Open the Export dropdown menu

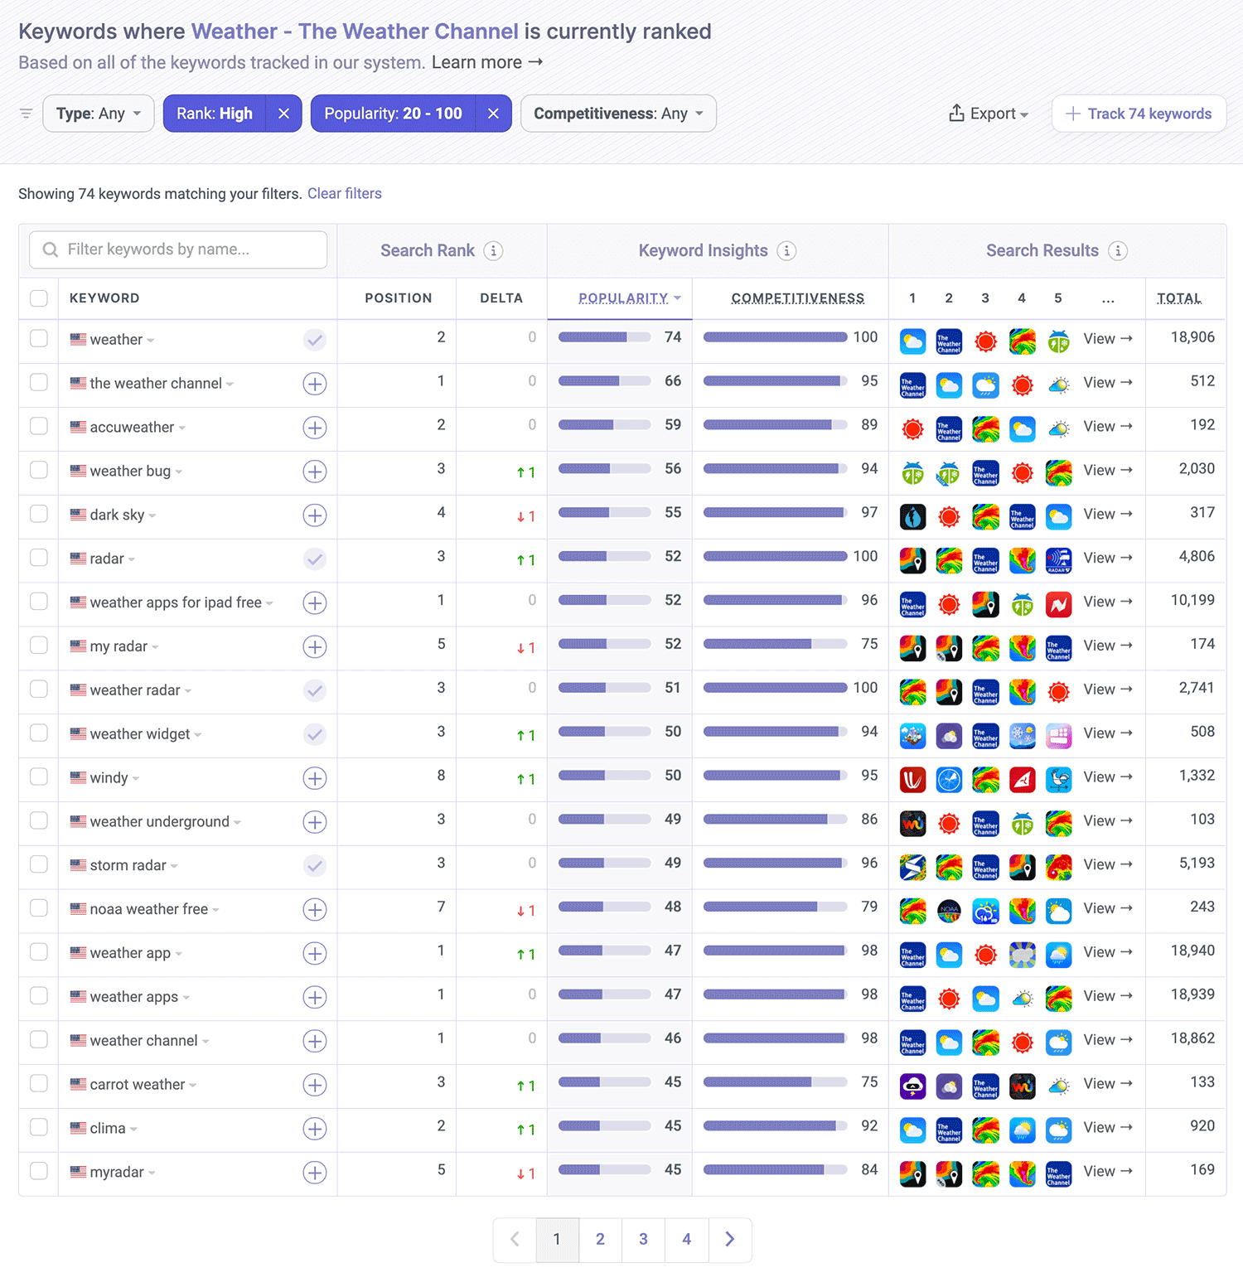(x=989, y=114)
